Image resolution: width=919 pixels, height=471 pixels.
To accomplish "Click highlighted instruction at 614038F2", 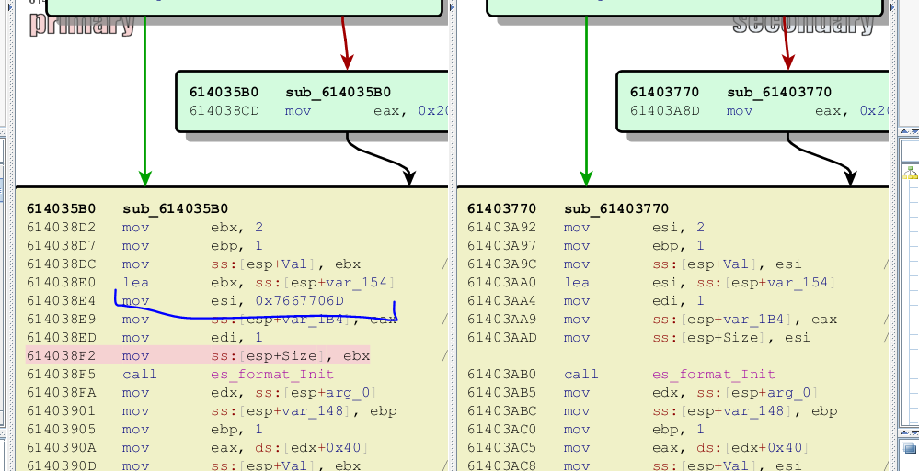I will pyautogui.click(x=246, y=355).
